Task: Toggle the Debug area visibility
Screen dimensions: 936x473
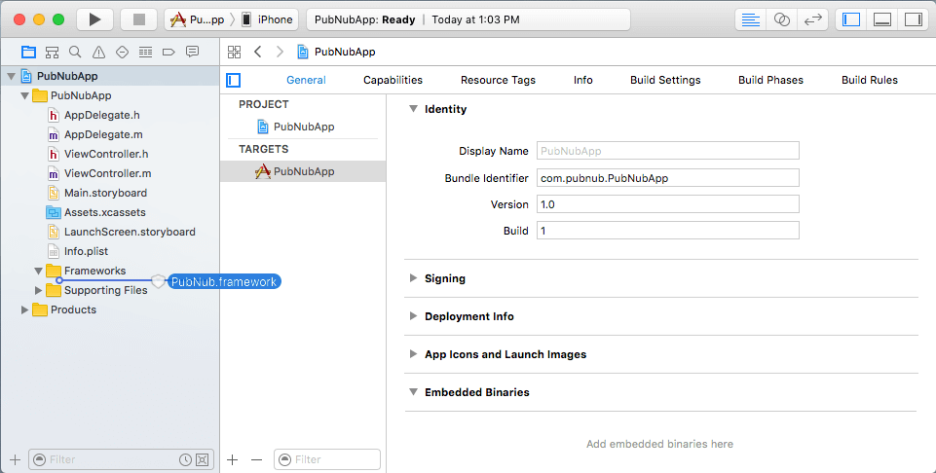Action: click(881, 19)
